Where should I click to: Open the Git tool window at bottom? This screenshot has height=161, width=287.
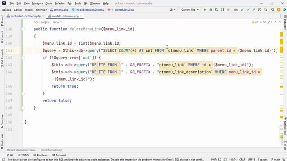(x=10, y=155)
